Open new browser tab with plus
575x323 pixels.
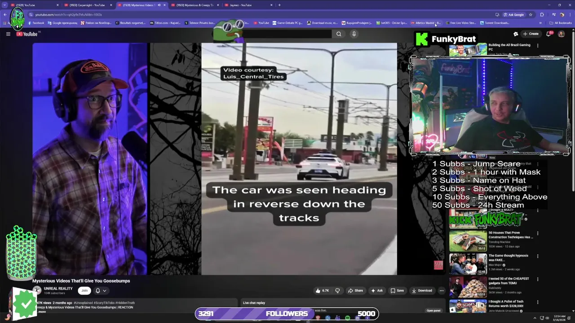point(279,5)
